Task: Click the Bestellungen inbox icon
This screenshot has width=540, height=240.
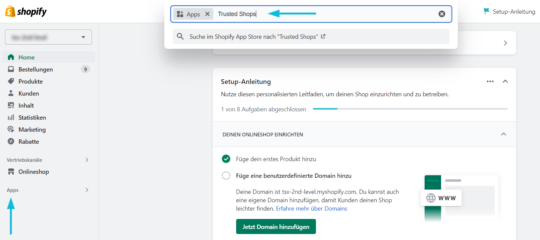Action: (x=11, y=69)
